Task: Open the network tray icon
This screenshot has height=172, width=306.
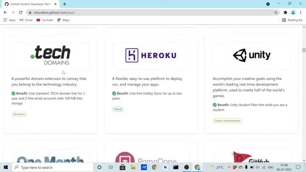Action: 264,167
